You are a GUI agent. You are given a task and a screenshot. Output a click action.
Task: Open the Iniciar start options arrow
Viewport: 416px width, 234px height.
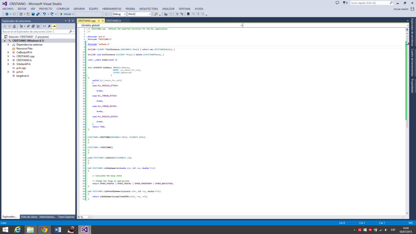click(x=73, y=14)
